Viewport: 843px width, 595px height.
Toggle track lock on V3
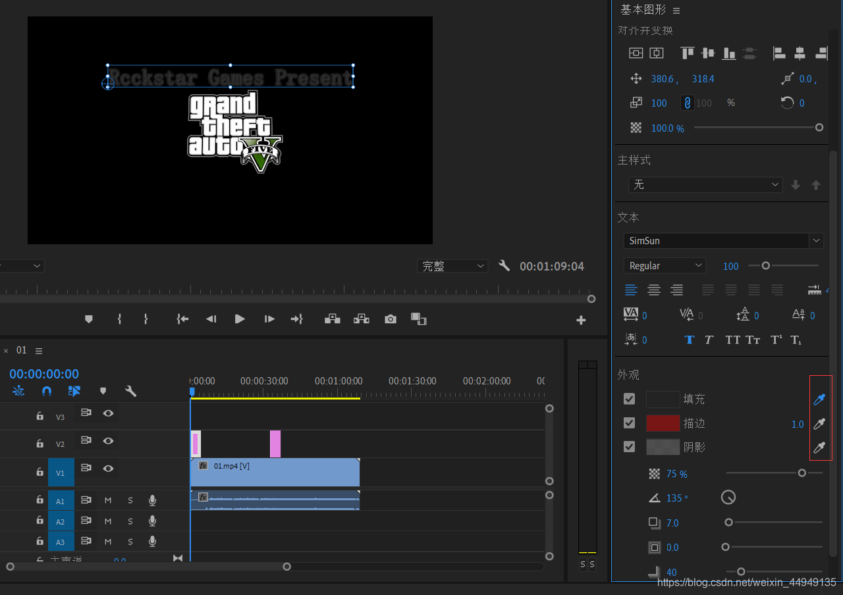pyautogui.click(x=40, y=416)
